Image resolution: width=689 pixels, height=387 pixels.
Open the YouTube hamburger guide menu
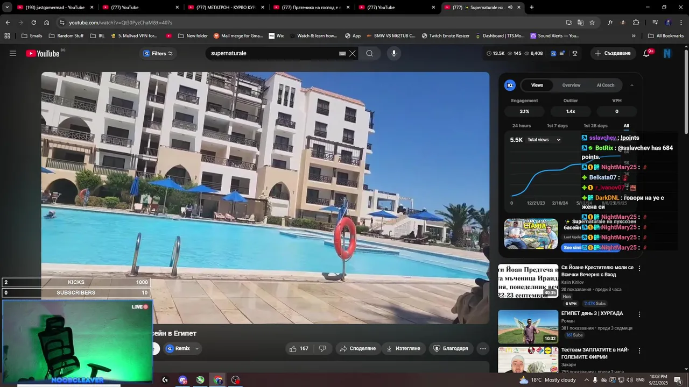(x=13, y=53)
